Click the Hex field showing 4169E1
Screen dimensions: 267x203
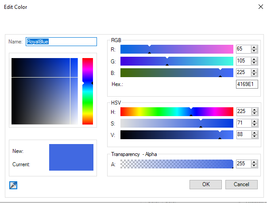(247, 84)
